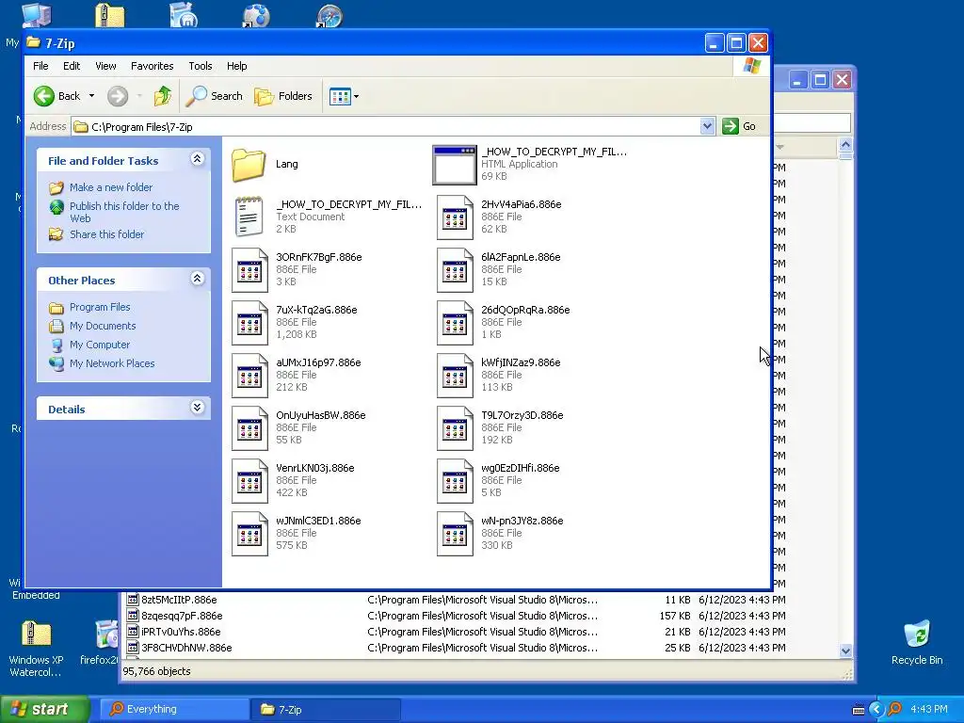Open the Help menu
Viewport: 964px width, 723px height.
(236, 66)
